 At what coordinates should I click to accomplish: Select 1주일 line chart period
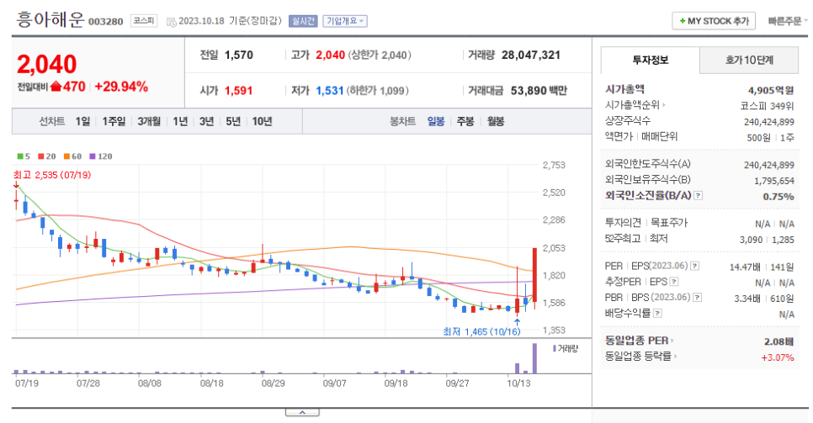coord(114,121)
